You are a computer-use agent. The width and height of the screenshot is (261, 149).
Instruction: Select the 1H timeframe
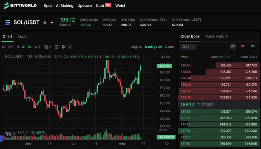point(17,47)
